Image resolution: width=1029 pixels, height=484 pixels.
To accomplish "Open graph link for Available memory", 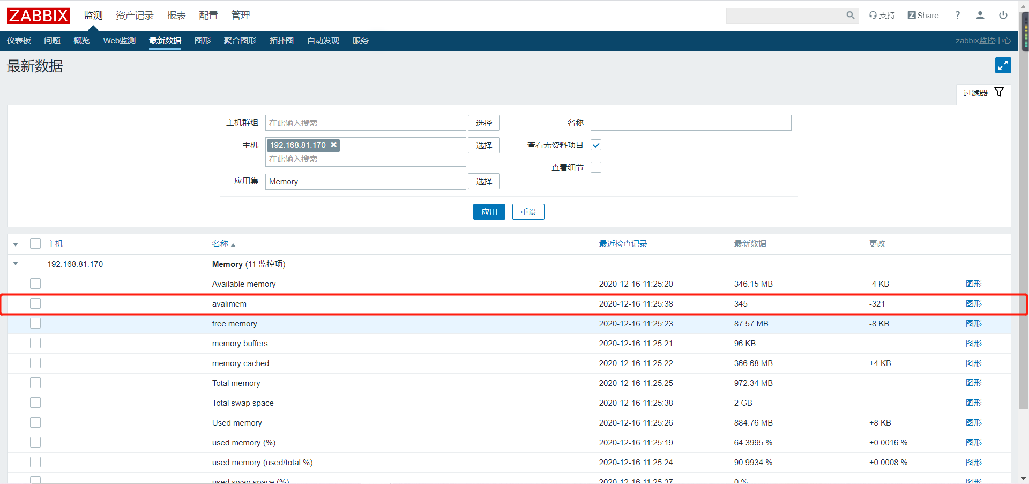I will (974, 284).
